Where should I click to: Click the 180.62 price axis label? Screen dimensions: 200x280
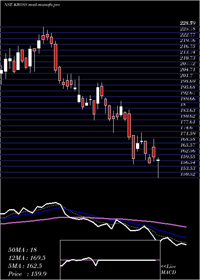(188, 116)
